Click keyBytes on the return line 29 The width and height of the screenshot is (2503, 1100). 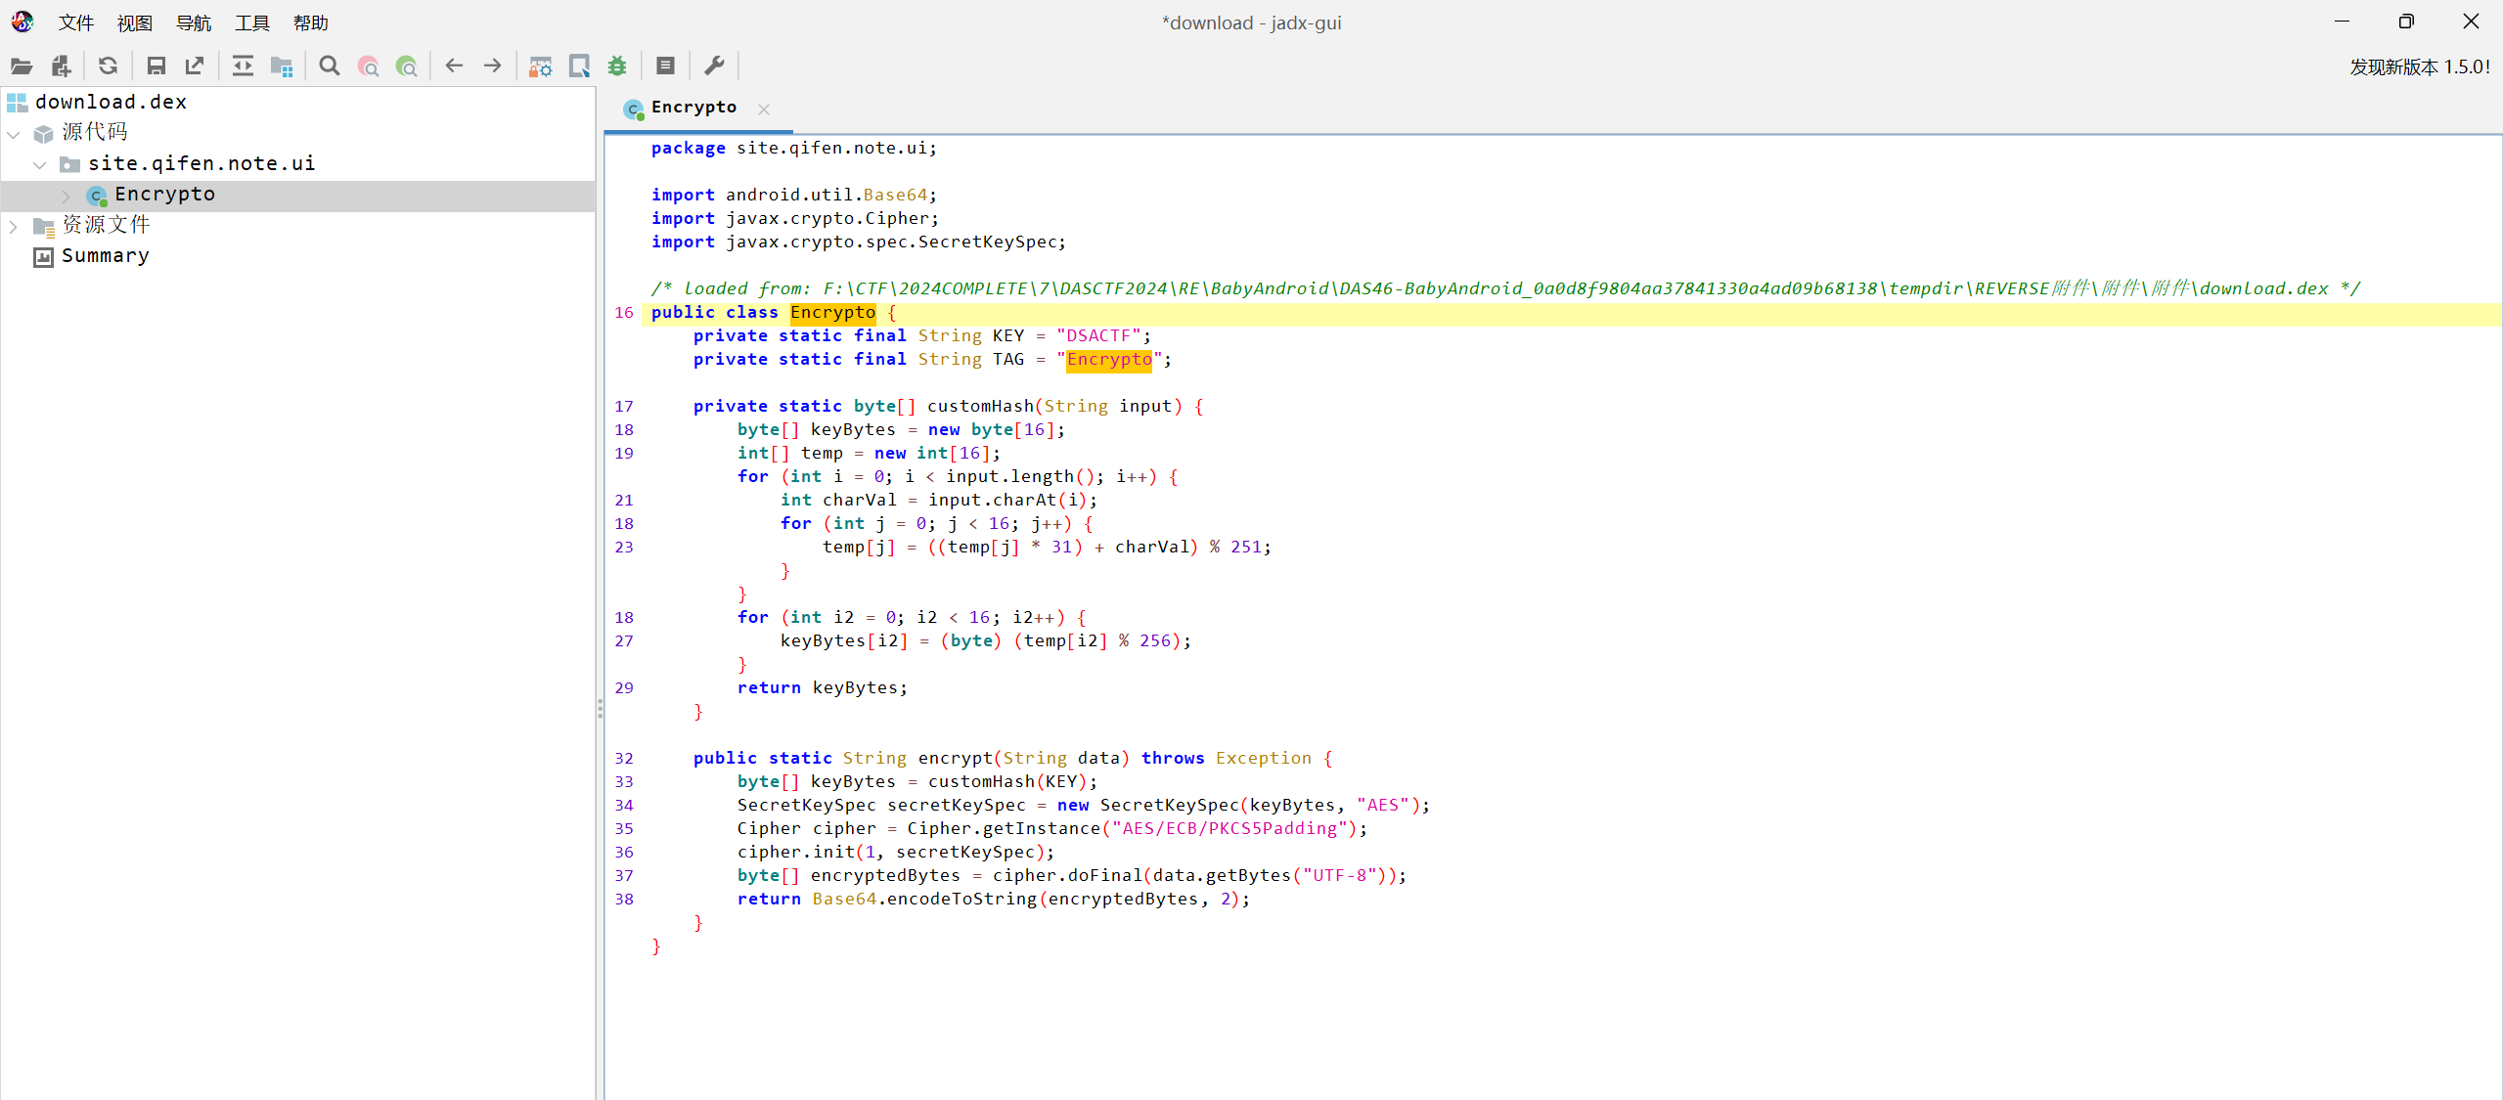tap(854, 688)
